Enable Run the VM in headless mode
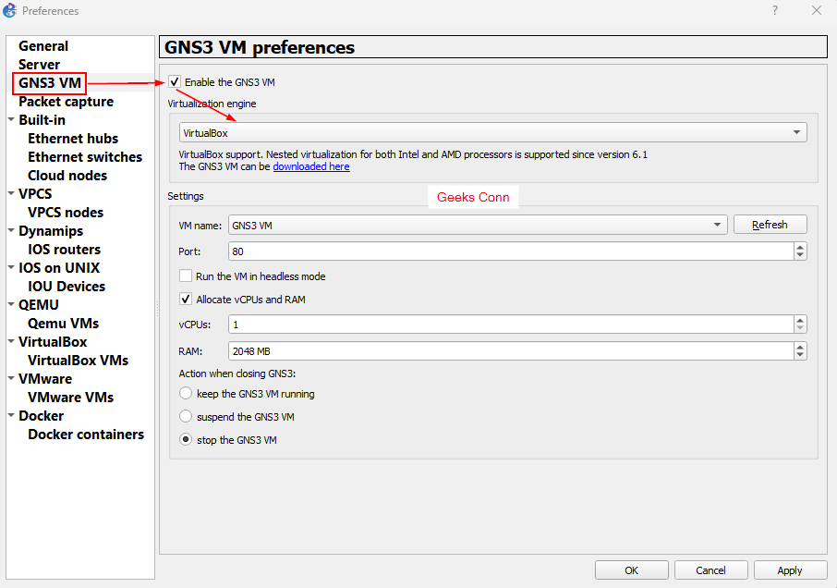 [x=185, y=276]
